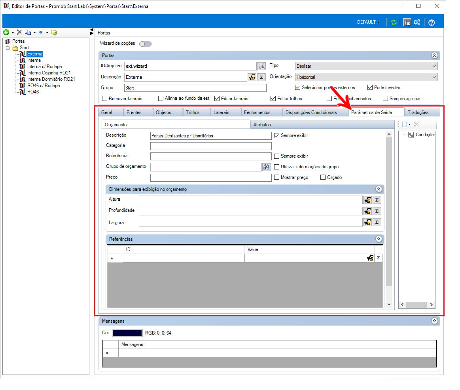
Task: Click the delete X icon above the tree
Action: [19, 32]
